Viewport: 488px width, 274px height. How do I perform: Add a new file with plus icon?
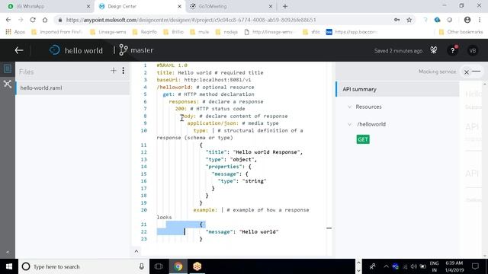114,71
